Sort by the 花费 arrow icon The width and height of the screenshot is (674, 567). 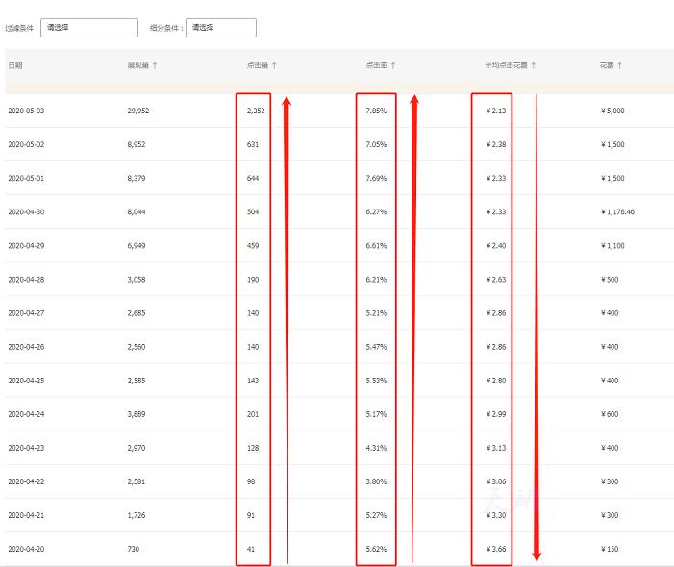[x=620, y=65]
